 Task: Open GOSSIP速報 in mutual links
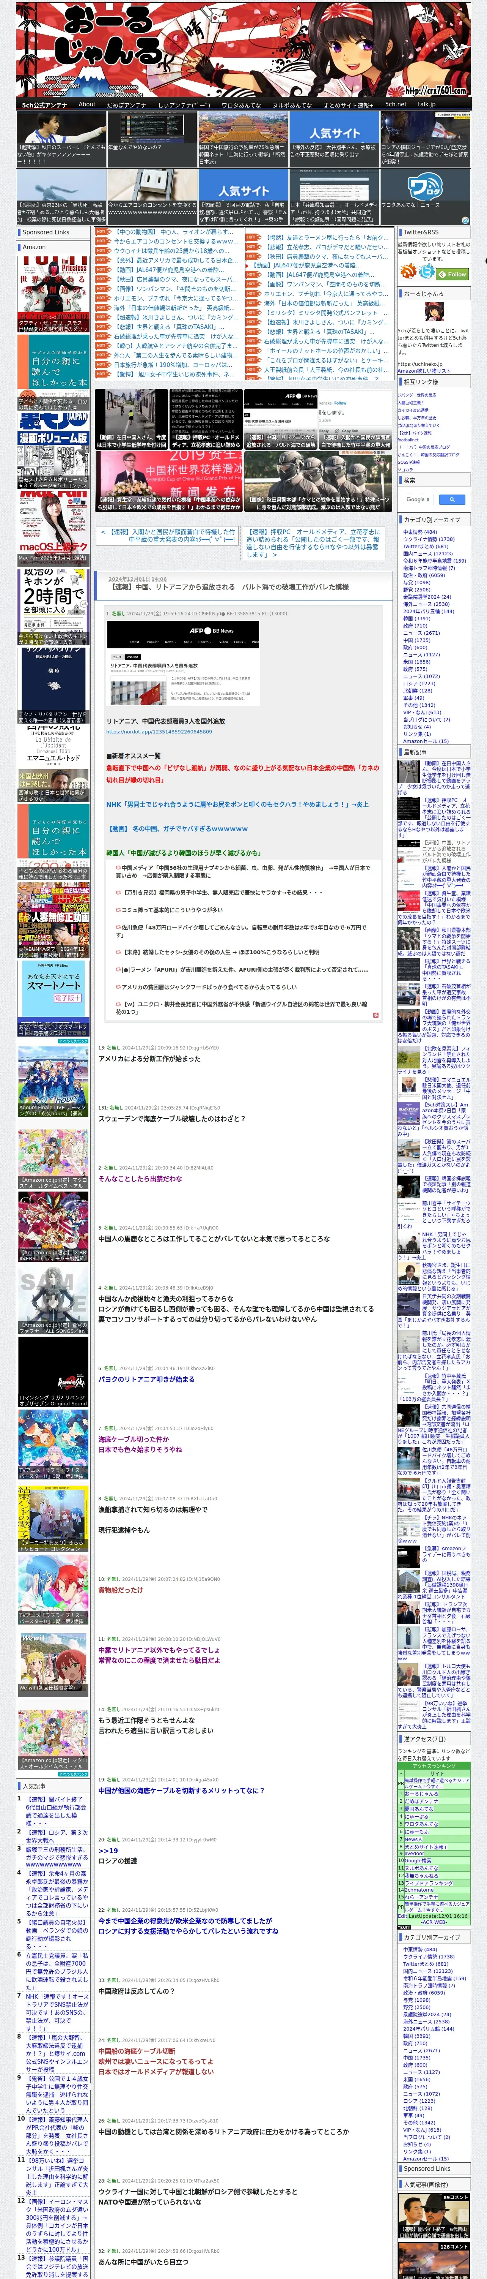coord(409,463)
